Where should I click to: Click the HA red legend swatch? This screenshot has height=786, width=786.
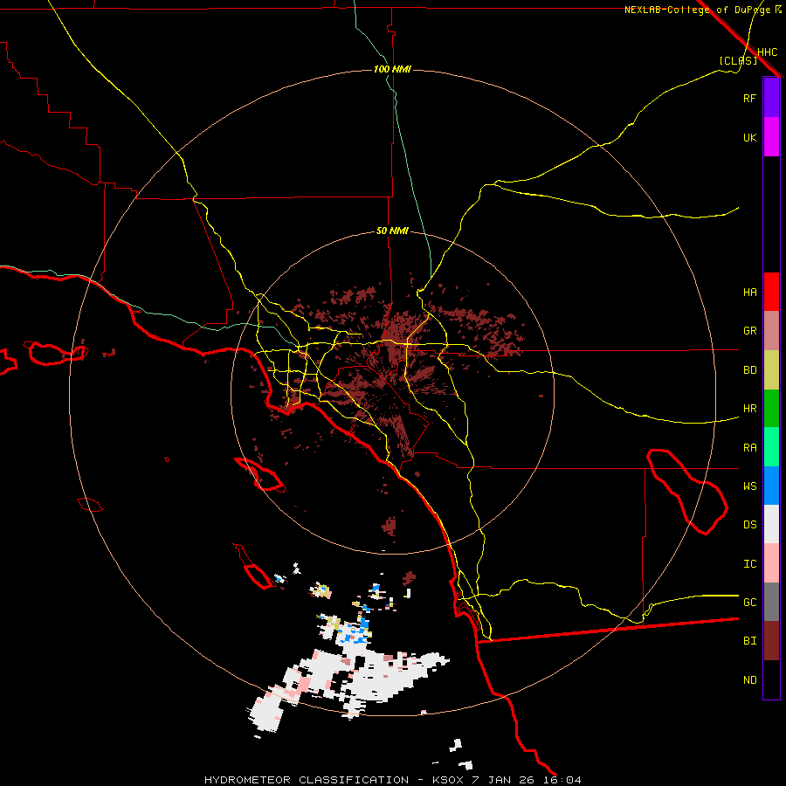[771, 292]
